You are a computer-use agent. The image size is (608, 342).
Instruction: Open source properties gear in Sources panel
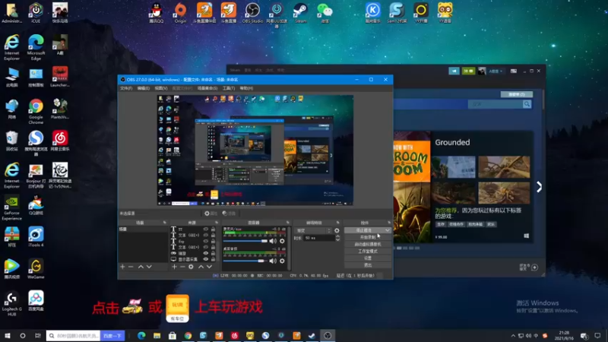pos(191,267)
